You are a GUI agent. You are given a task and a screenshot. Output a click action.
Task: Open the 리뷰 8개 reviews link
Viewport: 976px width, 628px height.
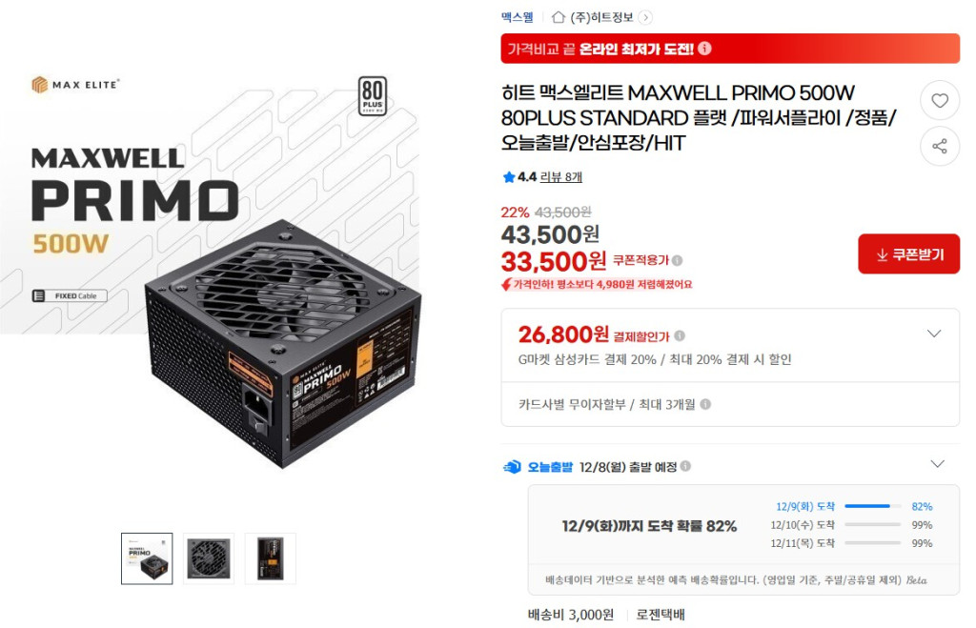point(560,177)
